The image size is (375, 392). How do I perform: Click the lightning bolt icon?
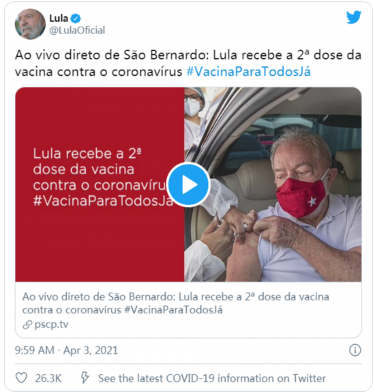point(85,378)
